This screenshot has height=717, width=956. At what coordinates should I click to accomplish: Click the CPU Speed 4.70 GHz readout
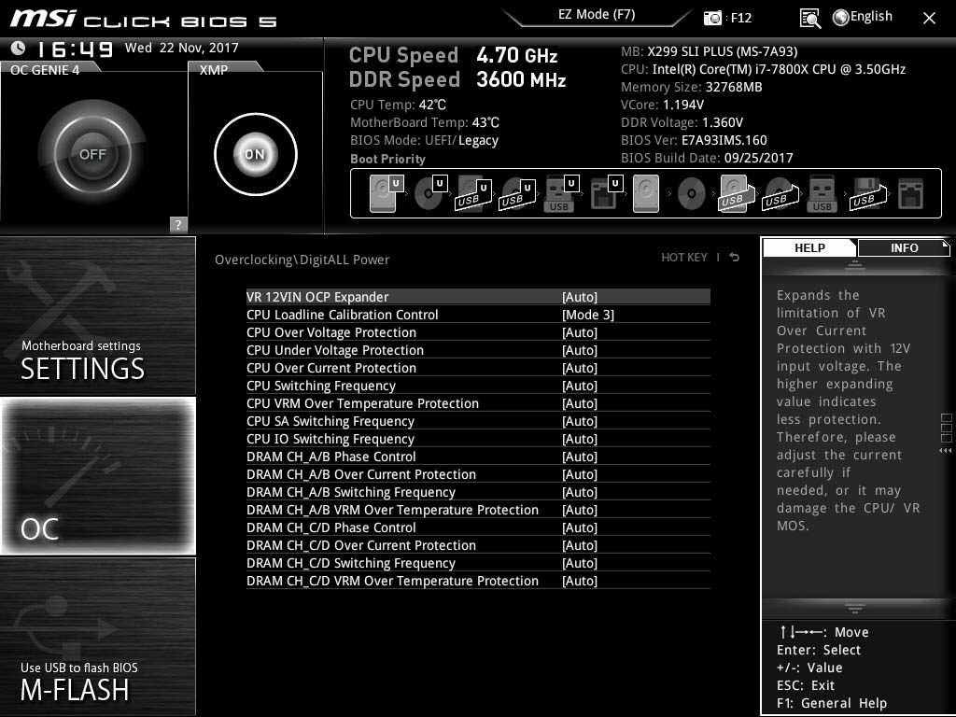[453, 55]
